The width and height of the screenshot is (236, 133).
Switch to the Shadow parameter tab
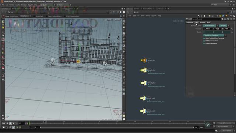[x=202, y=22]
